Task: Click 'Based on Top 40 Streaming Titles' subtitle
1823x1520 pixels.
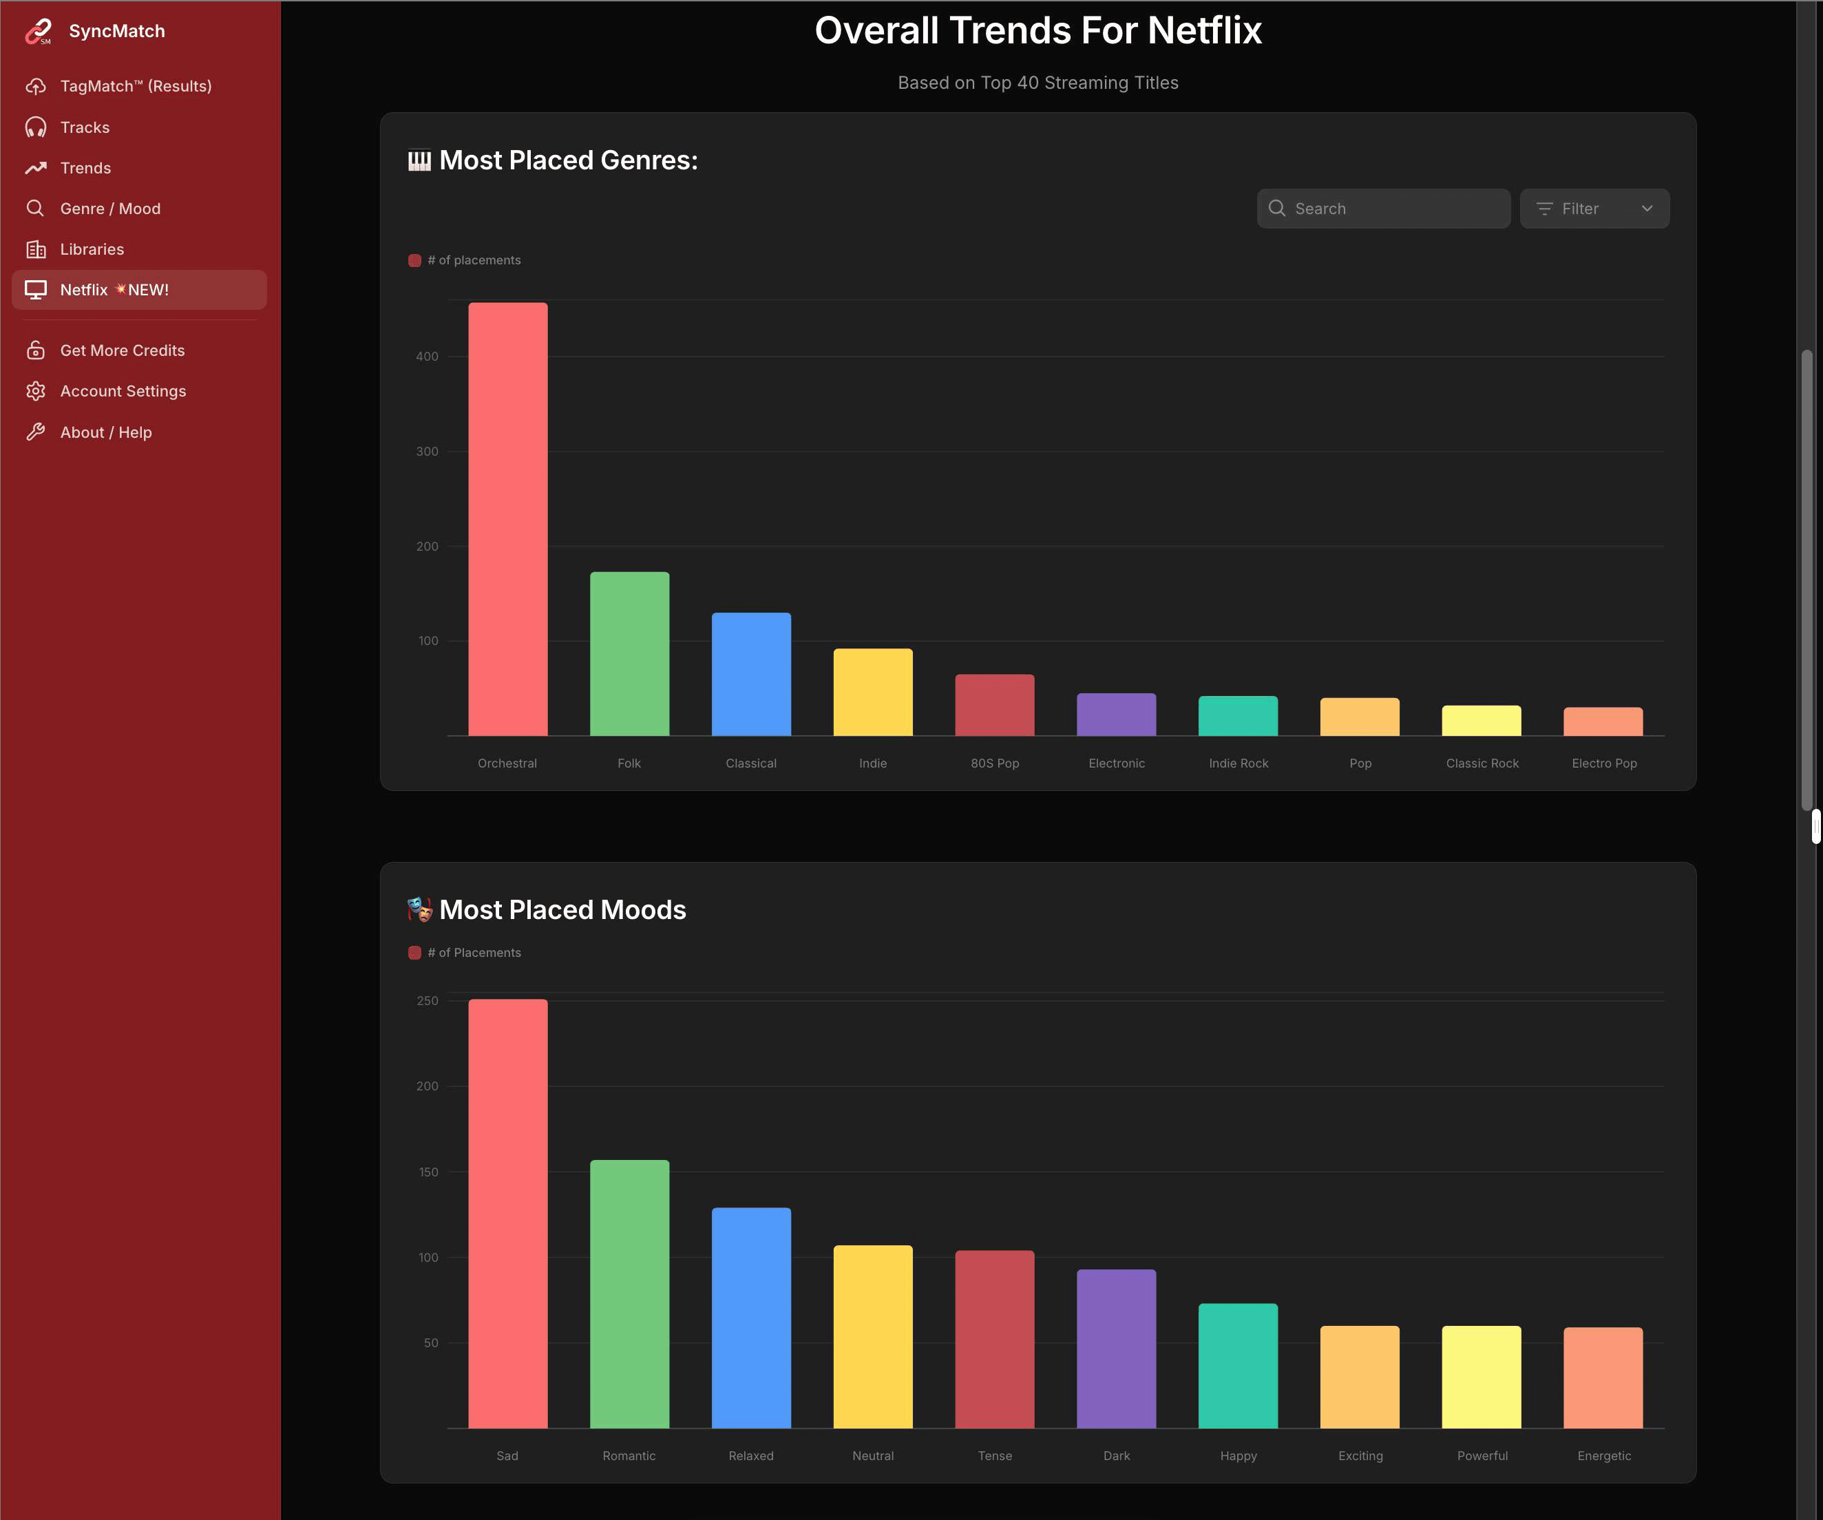Action: tap(1038, 83)
